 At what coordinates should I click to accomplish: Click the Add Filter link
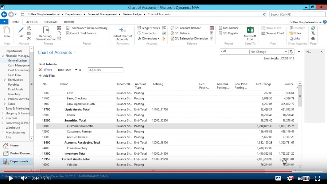[x=49, y=76]
